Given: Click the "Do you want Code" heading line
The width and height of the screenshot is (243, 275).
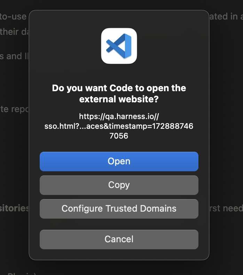Looking at the screenshot, I should coord(119,88).
